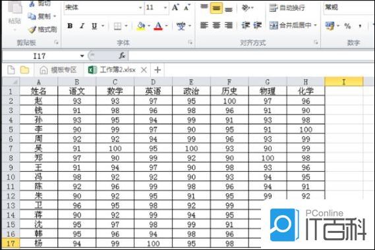
Task: Toggle 自动换行 wrap text
Action: tap(287, 8)
